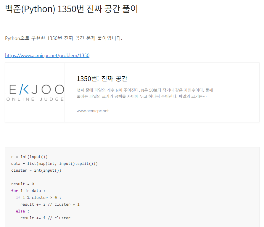The width and height of the screenshot is (264, 227).
Task: Click the code line 'result += i // cluster + 1'
Action: click(50, 205)
